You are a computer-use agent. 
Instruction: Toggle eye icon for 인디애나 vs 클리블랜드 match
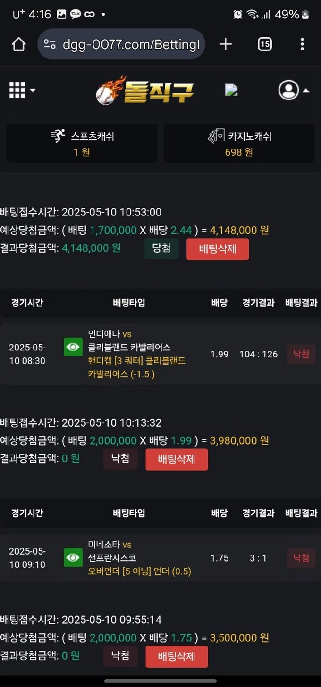tap(73, 347)
